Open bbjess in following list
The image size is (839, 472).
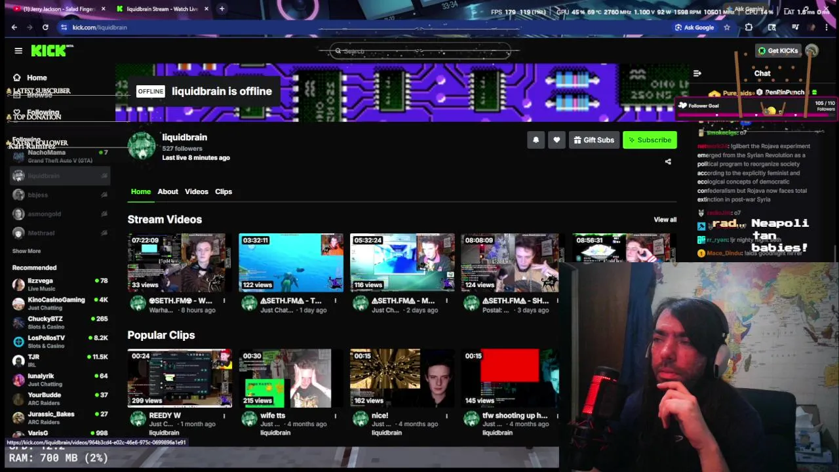click(x=60, y=195)
